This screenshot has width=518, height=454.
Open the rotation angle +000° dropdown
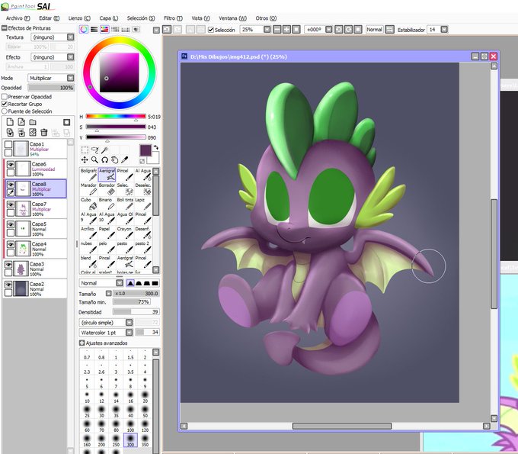[x=329, y=30]
